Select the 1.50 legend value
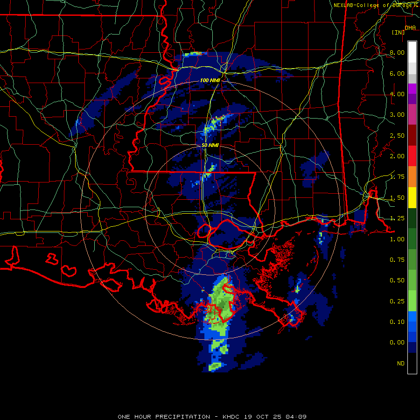Viewport: 420px width, 420px height. point(397,198)
